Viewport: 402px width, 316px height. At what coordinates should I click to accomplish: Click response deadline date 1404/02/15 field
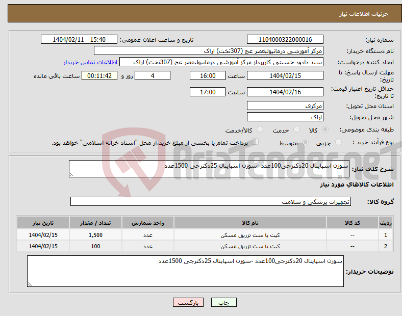click(x=285, y=75)
